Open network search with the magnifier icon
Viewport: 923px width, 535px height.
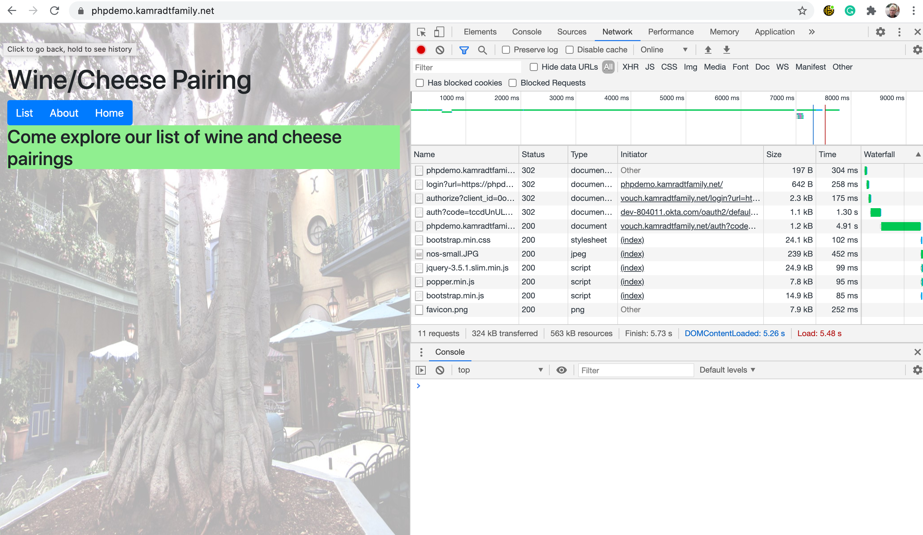click(x=482, y=50)
